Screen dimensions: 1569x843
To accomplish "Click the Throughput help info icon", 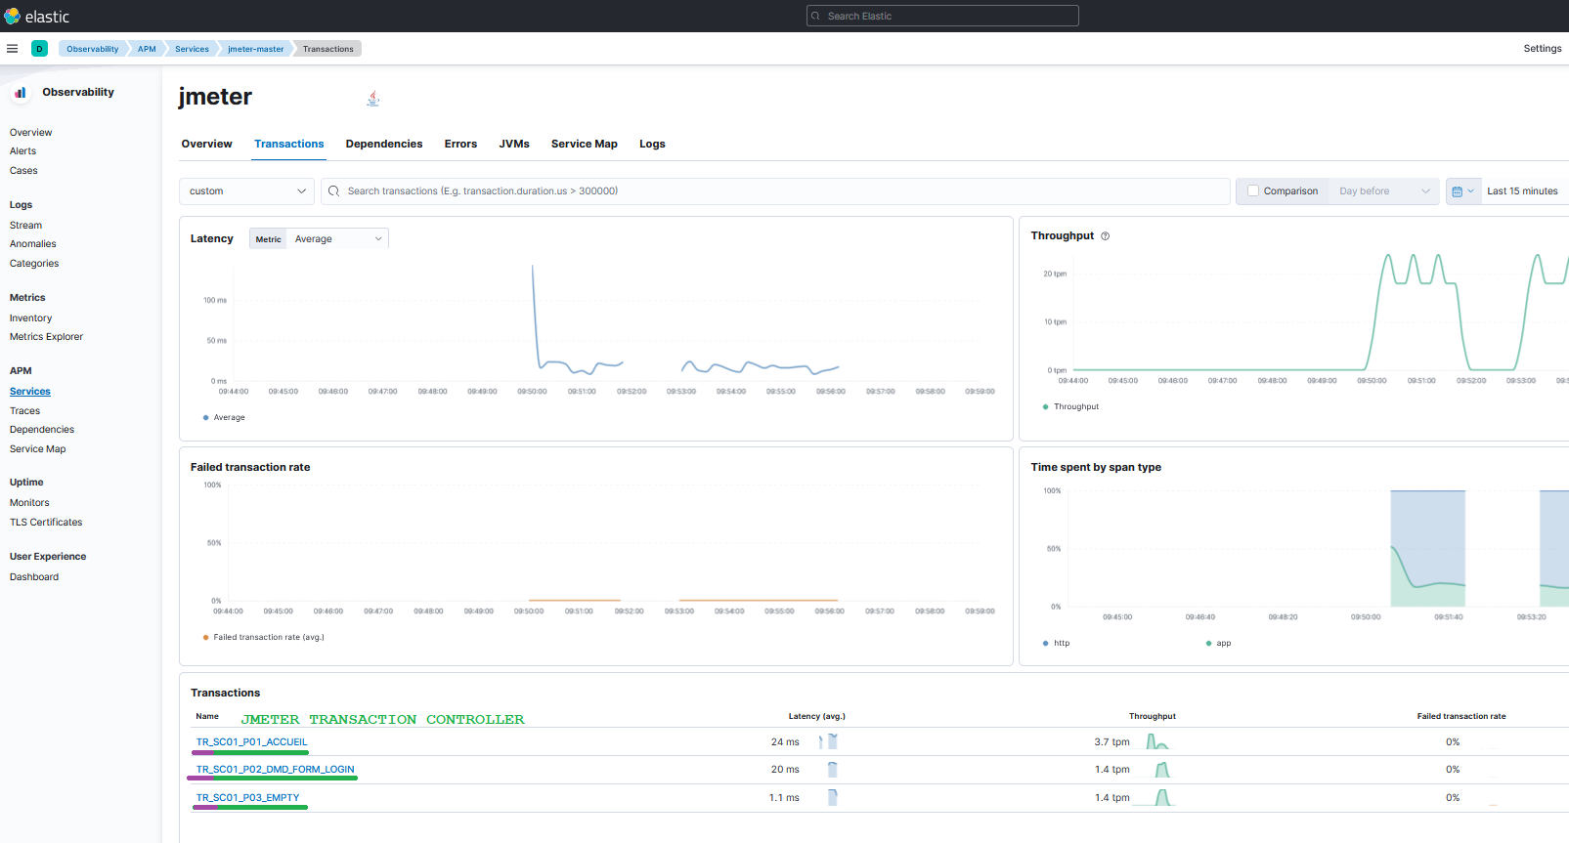I will (x=1106, y=236).
